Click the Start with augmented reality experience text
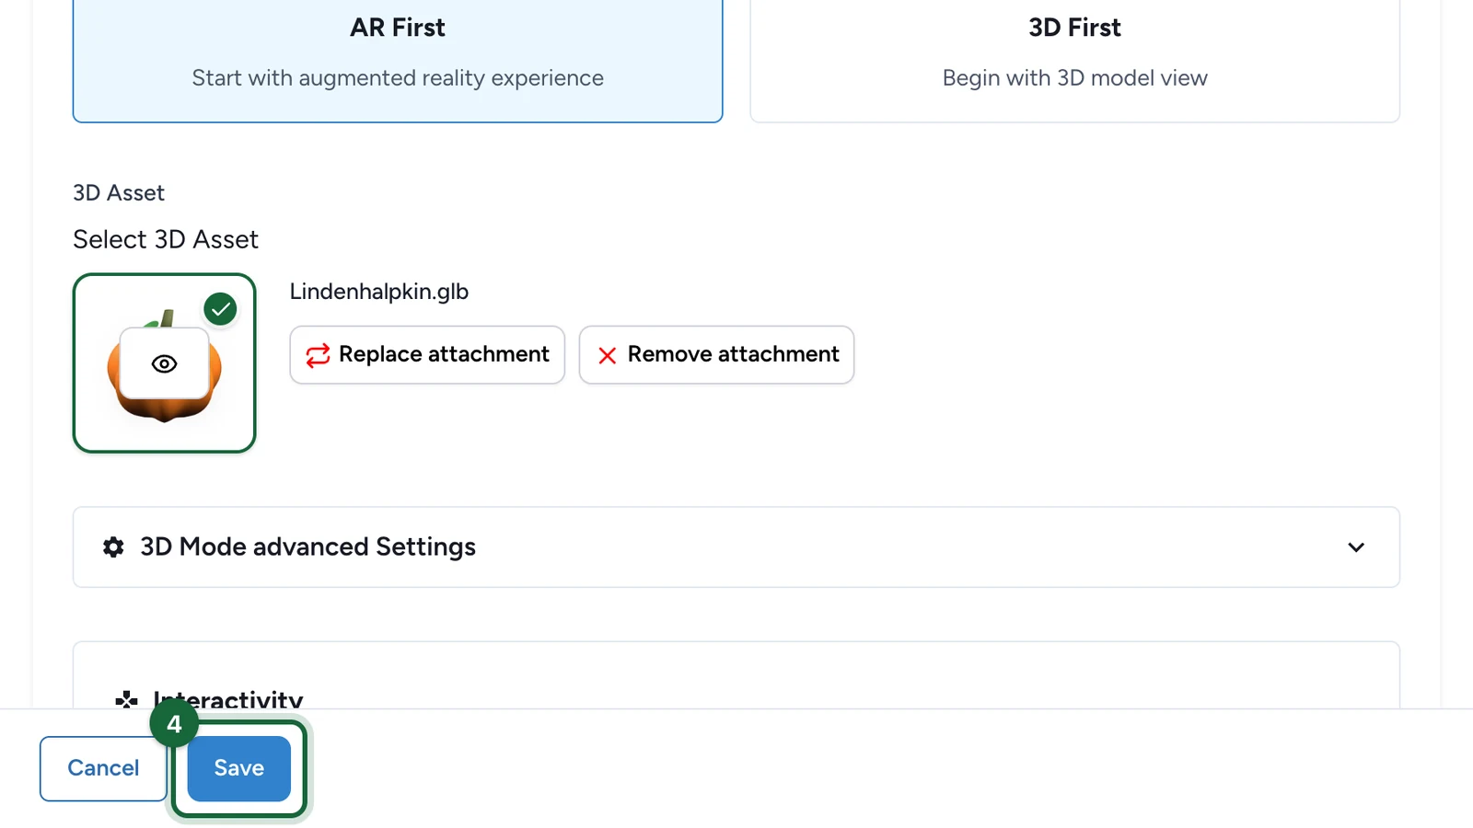 [398, 78]
